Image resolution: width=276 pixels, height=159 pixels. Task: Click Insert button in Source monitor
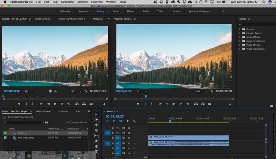77,104
